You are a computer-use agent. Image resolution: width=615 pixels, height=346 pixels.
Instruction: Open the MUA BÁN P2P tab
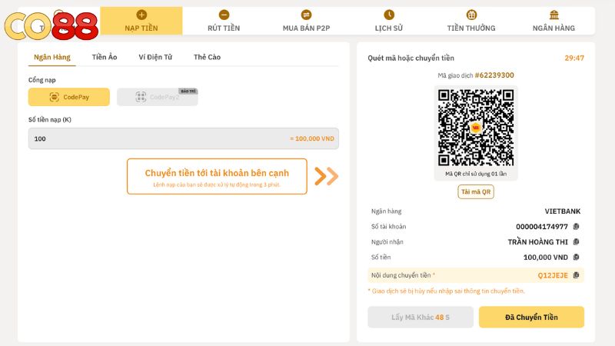[306, 21]
